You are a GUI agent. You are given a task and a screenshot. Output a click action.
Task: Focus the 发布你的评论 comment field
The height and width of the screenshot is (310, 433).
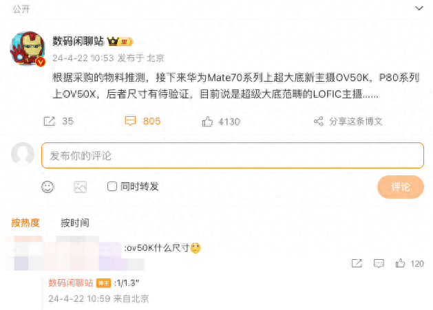click(233, 155)
